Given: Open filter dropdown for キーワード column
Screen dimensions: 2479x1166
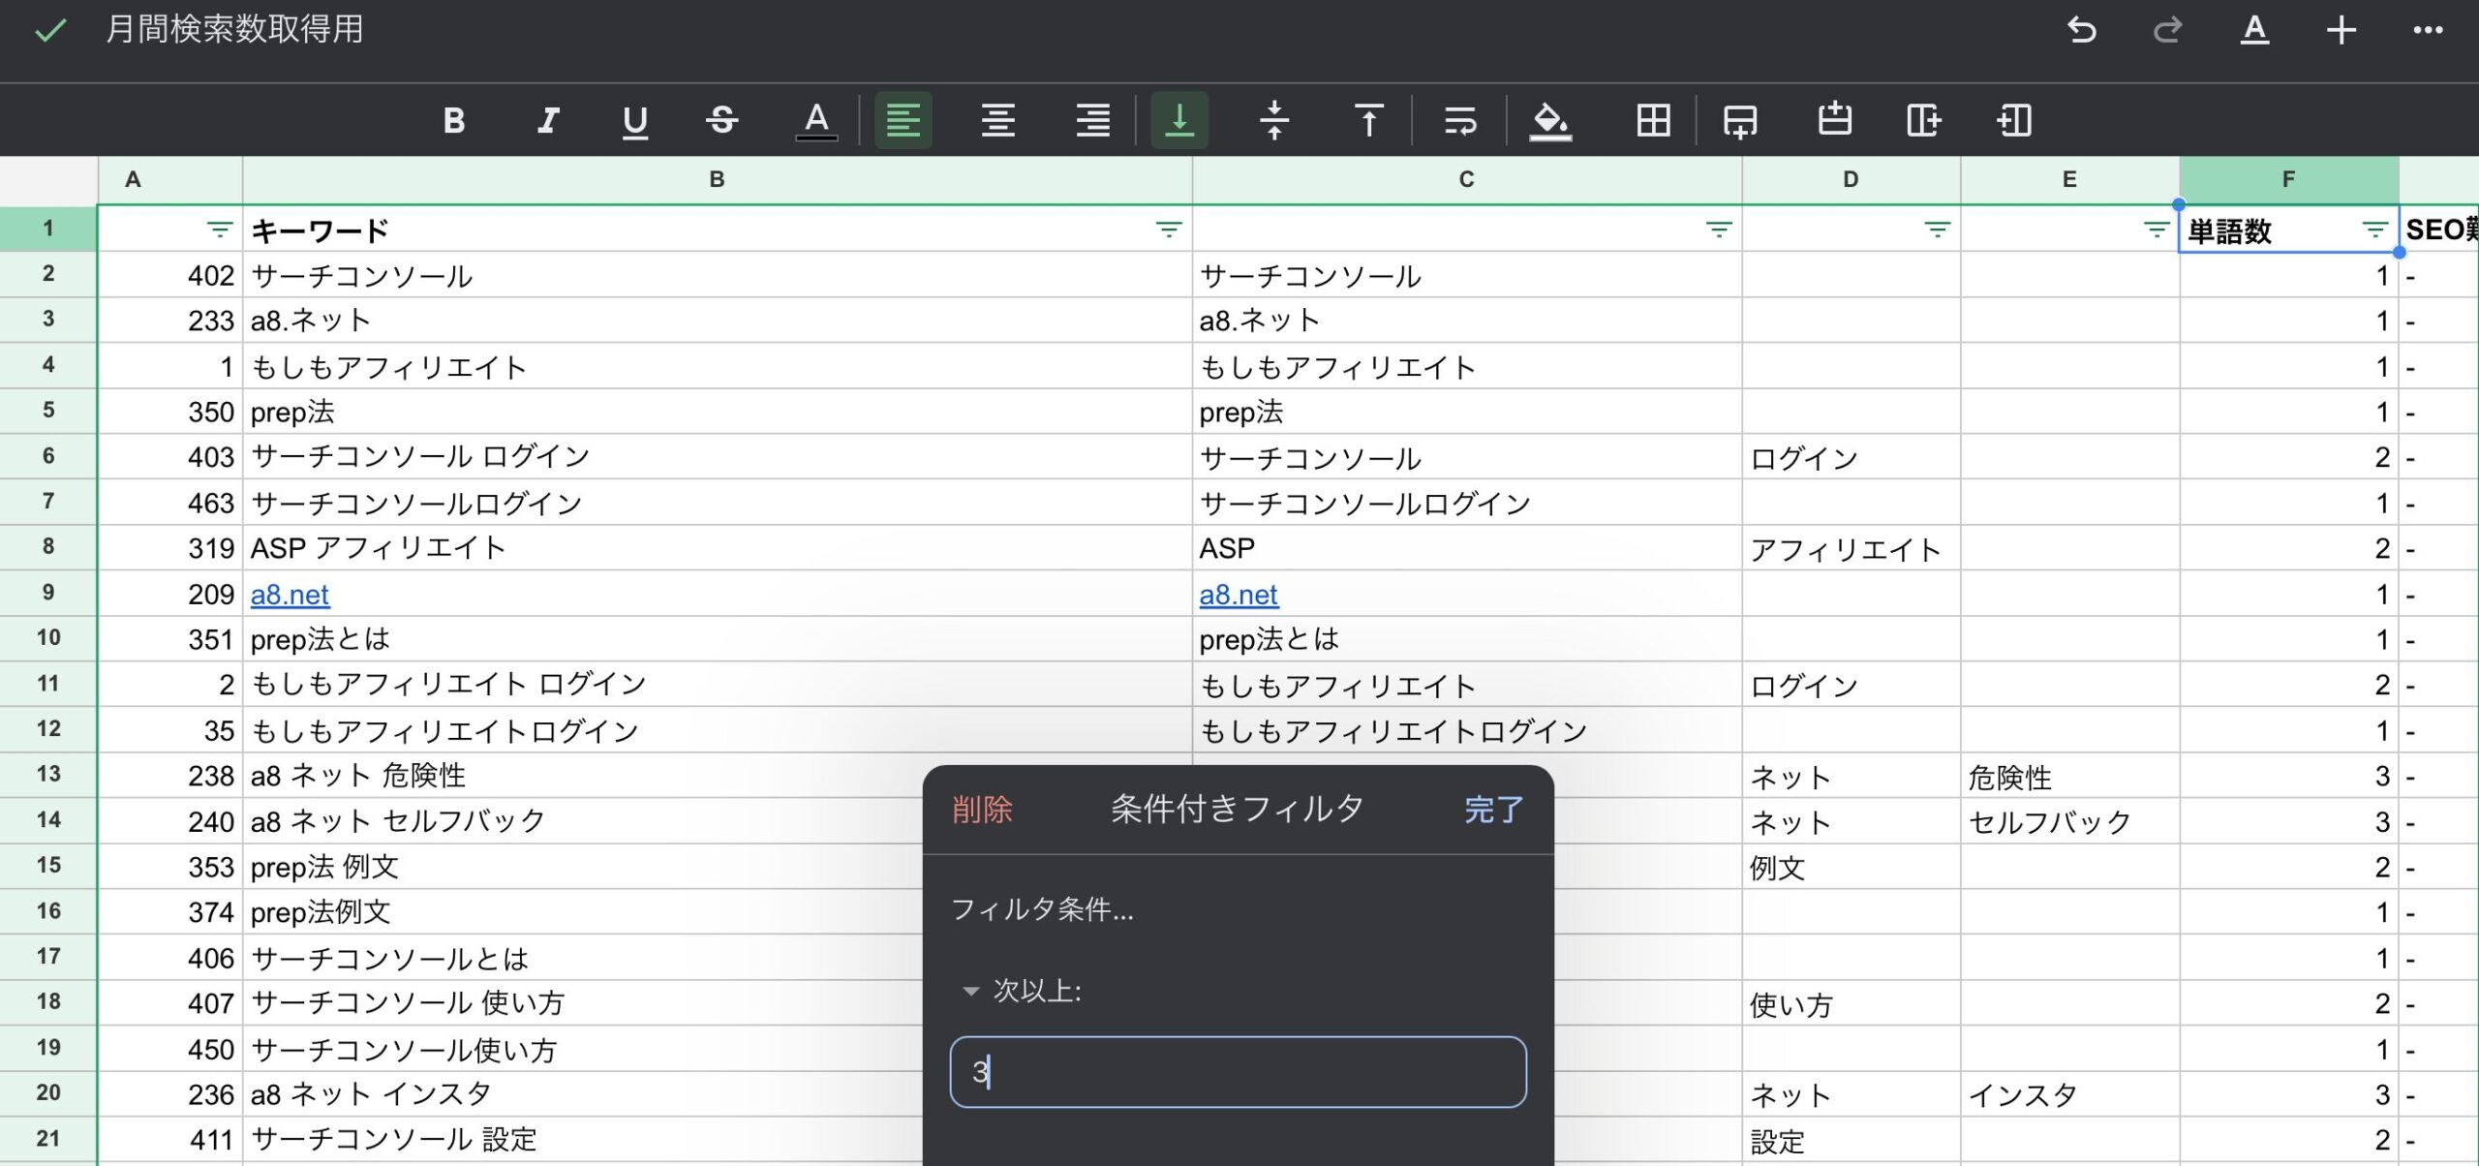Looking at the screenshot, I should 1169,230.
